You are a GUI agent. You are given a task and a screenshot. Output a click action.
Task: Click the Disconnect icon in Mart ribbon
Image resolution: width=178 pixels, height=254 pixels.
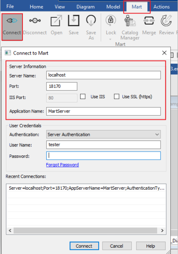[x=35, y=21]
